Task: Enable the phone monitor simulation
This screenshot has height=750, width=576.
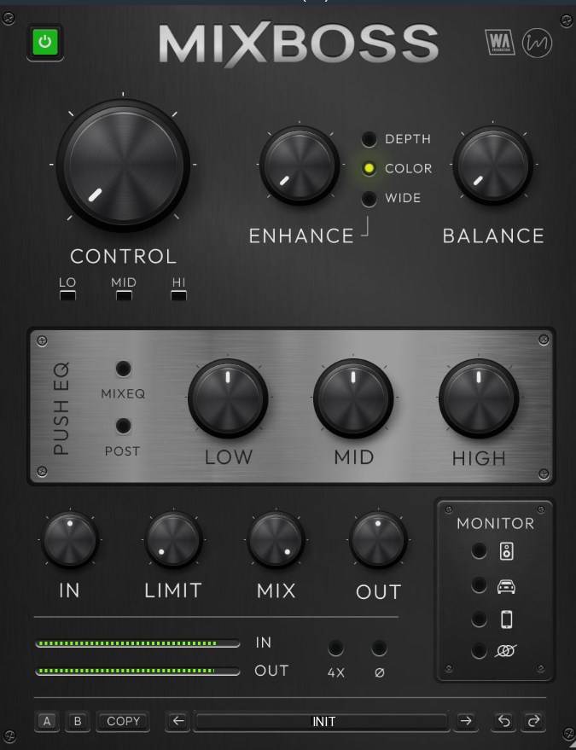Action: 481,619
